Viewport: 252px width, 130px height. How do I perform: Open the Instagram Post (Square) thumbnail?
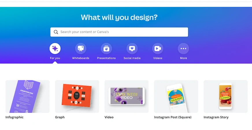click(176, 96)
